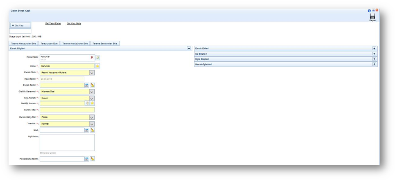397x182 pixels.
Task: Click the Miat broom clear icon
Action: pyautogui.click(x=92, y=130)
